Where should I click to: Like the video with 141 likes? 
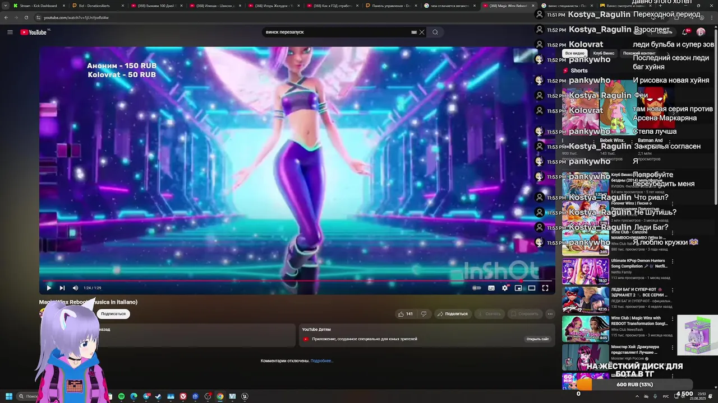tap(406, 314)
